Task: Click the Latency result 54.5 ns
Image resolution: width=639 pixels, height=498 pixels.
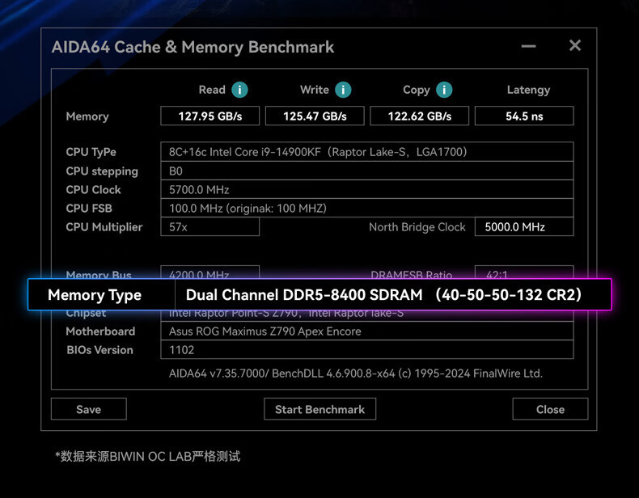Action: (524, 116)
